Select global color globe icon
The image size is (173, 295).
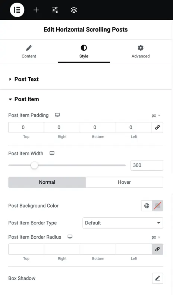tap(147, 206)
